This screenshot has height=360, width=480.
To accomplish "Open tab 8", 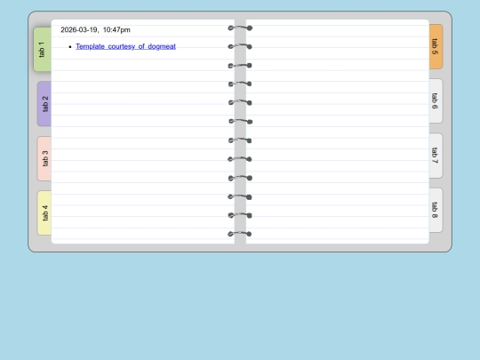I will coord(436,210).
